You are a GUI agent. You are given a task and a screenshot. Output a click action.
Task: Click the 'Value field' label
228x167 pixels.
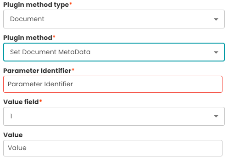21,102
